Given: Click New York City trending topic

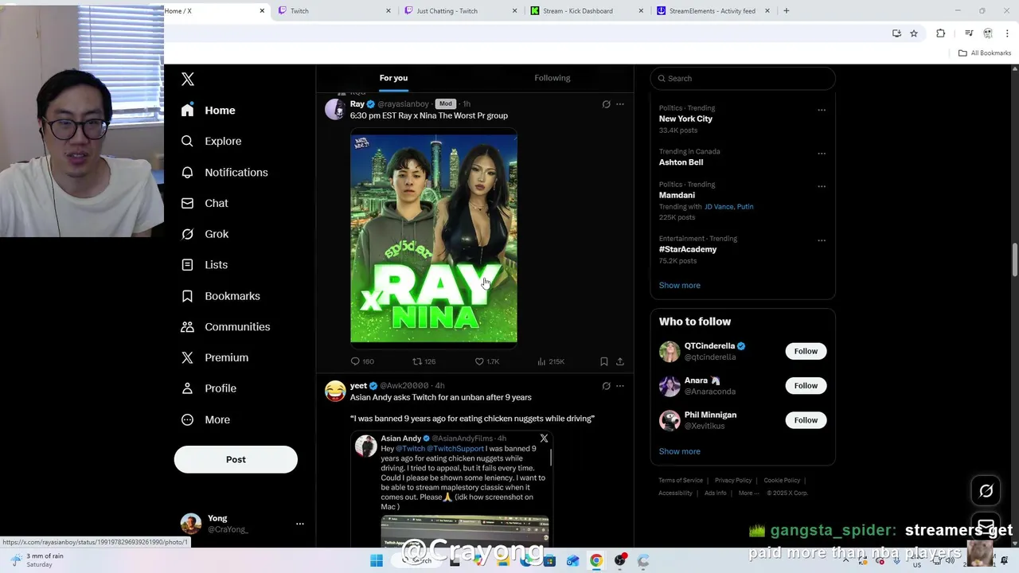Looking at the screenshot, I should coord(685,119).
